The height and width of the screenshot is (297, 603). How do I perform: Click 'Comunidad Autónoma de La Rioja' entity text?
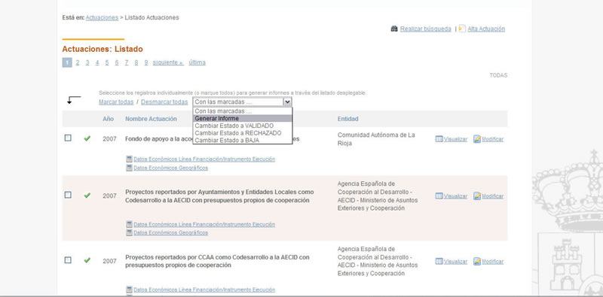pos(376,139)
